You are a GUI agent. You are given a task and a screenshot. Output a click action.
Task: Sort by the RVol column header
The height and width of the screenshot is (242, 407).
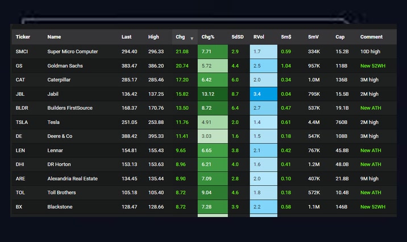click(x=259, y=37)
